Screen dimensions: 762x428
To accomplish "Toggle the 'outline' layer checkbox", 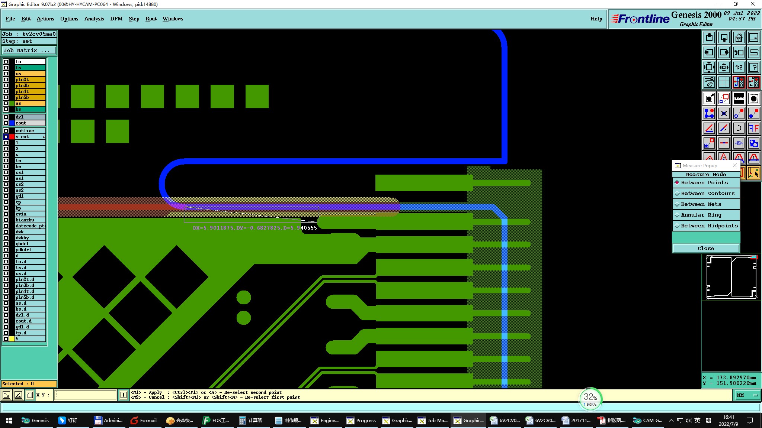I will [x=6, y=131].
